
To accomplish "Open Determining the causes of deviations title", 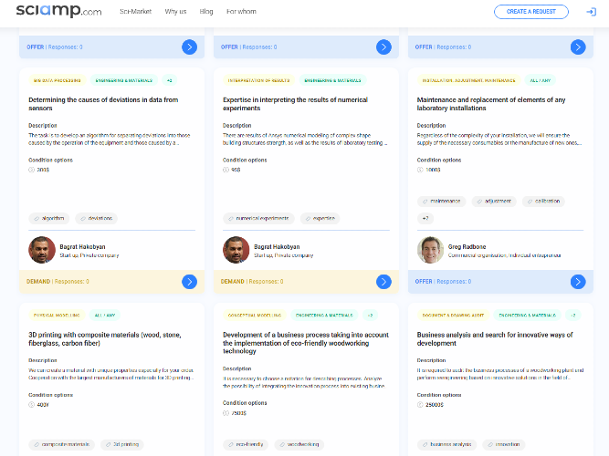I will 103,104.
